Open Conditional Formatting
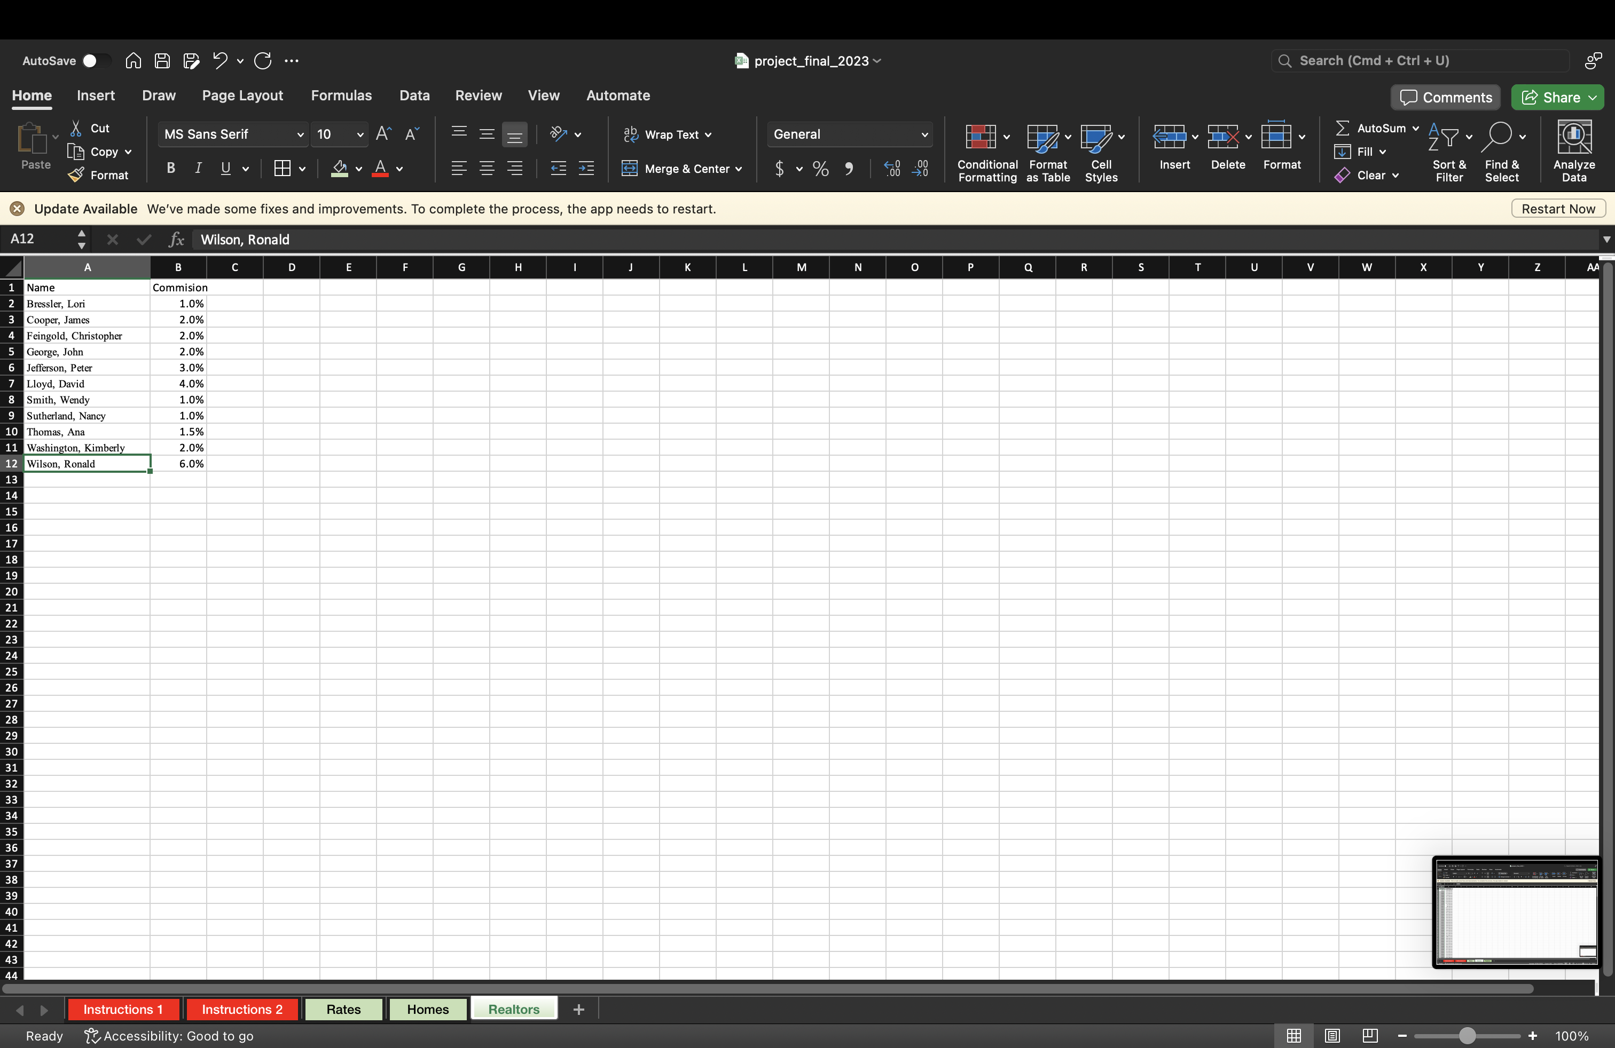The height and width of the screenshot is (1048, 1615). 986,150
